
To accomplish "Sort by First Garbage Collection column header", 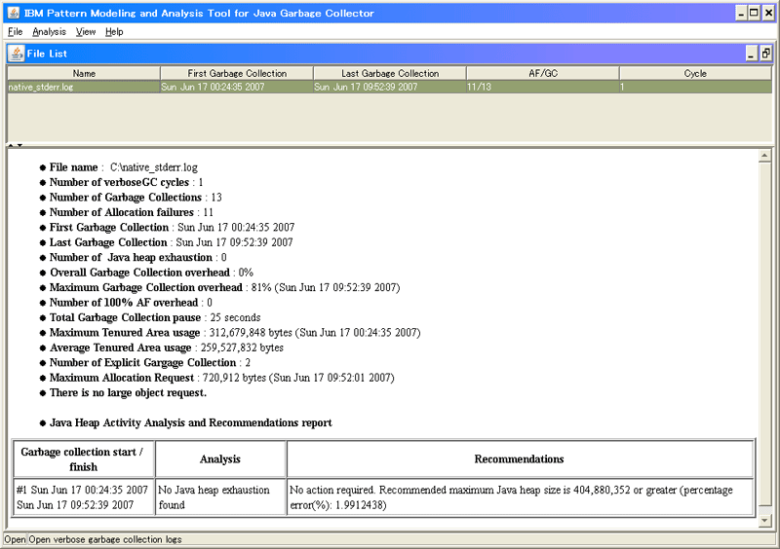I will [237, 74].
